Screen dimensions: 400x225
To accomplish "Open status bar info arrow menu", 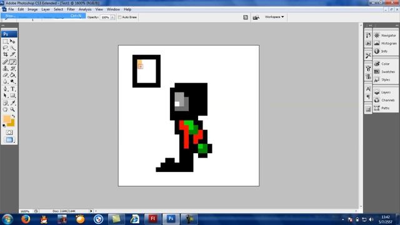I will (91, 211).
